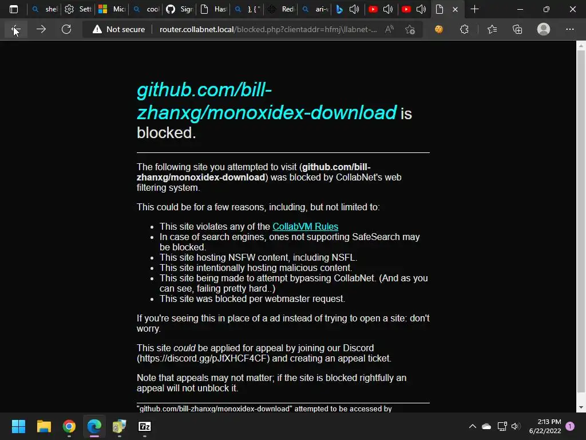Go back to the previous page
The image size is (586, 440).
coord(15,29)
